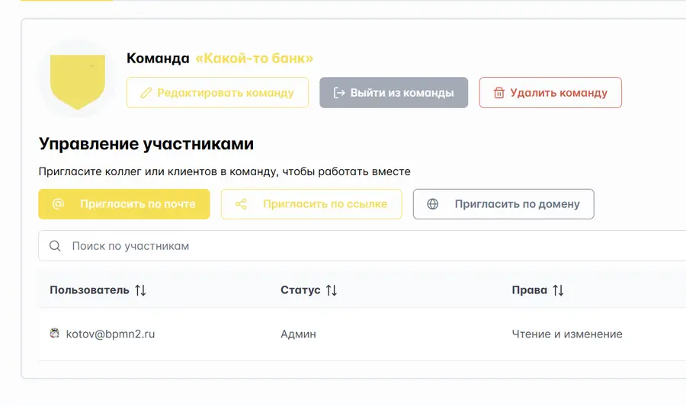Click the exit icon in Выйти из команды
This screenshot has height=406, width=686.
(x=339, y=93)
